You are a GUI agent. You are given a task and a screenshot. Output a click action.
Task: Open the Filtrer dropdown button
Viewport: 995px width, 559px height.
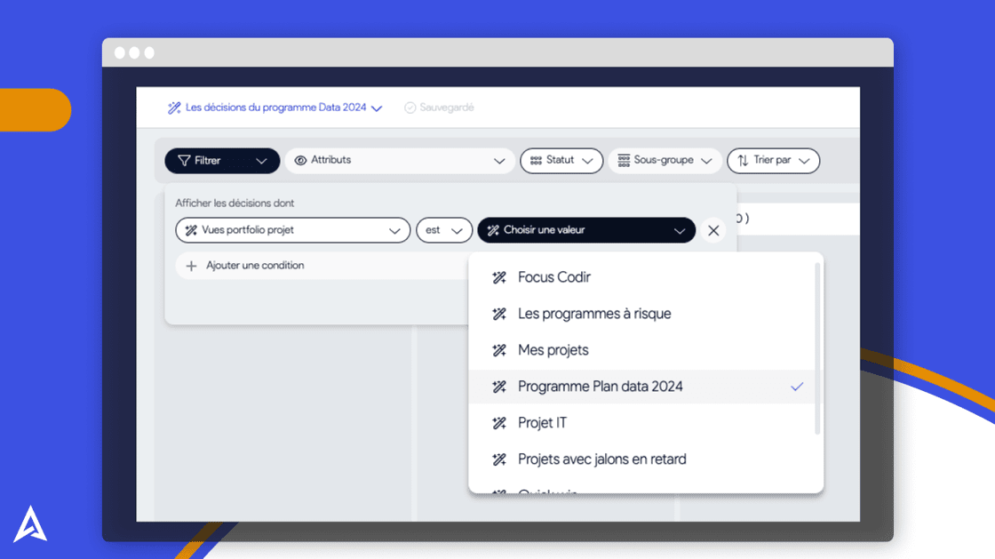tap(222, 161)
